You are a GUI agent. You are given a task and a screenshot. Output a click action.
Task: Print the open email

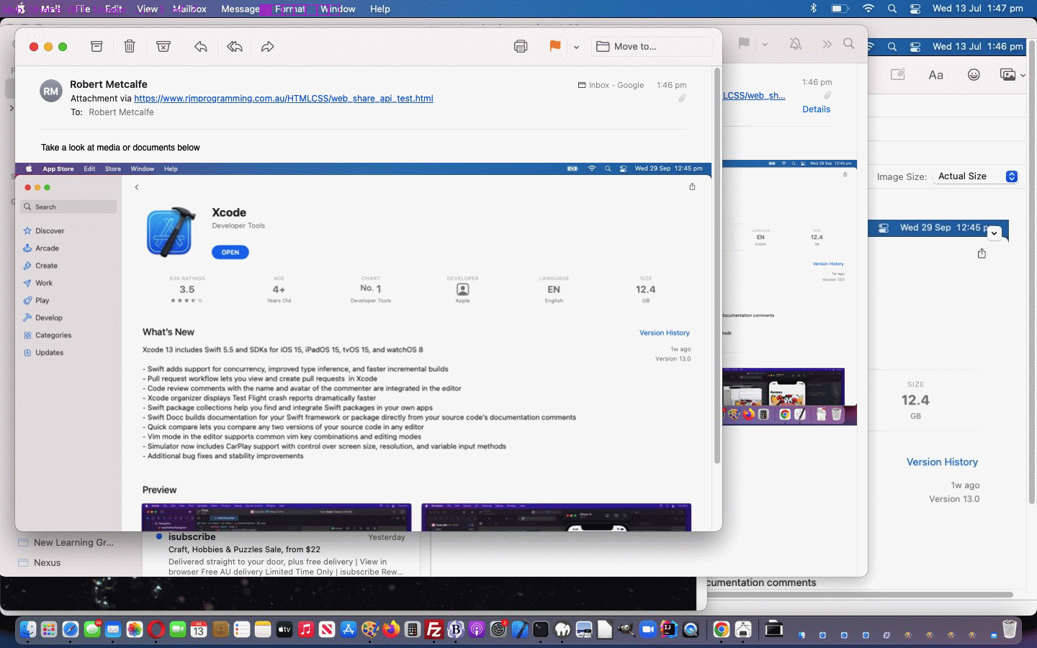point(521,46)
